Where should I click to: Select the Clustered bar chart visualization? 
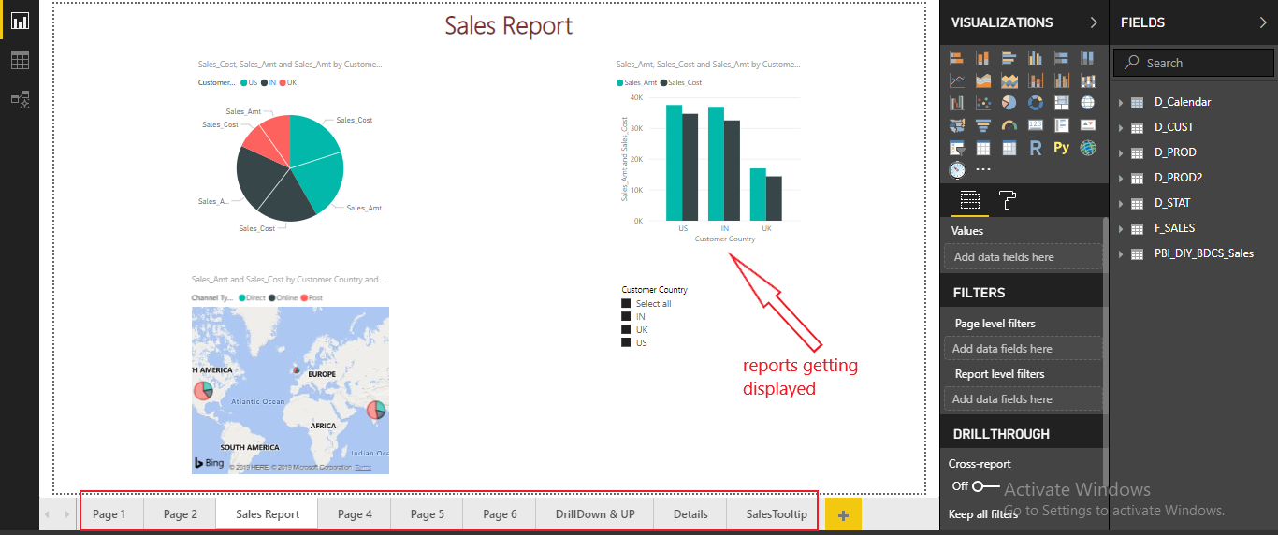1009,58
